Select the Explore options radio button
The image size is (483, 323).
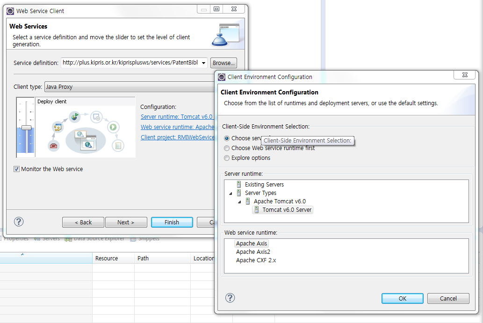coord(227,158)
